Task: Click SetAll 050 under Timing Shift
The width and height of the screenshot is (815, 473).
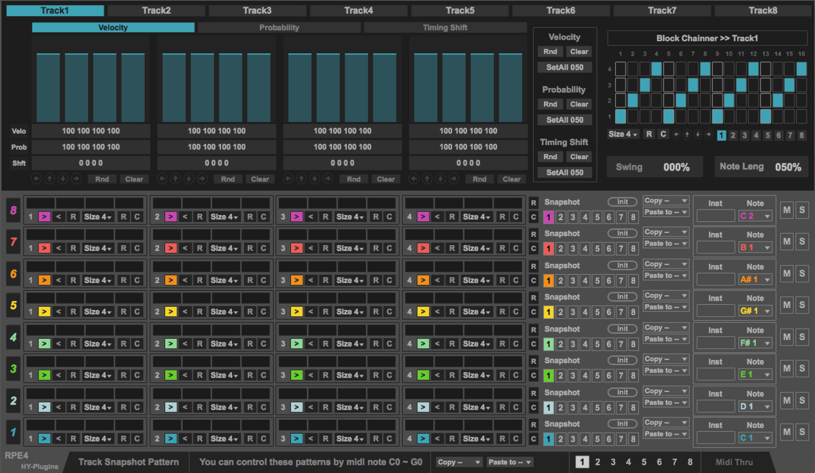Action: (x=565, y=173)
